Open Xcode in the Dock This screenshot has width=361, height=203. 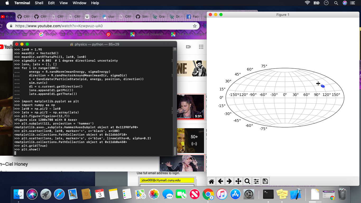295,195
